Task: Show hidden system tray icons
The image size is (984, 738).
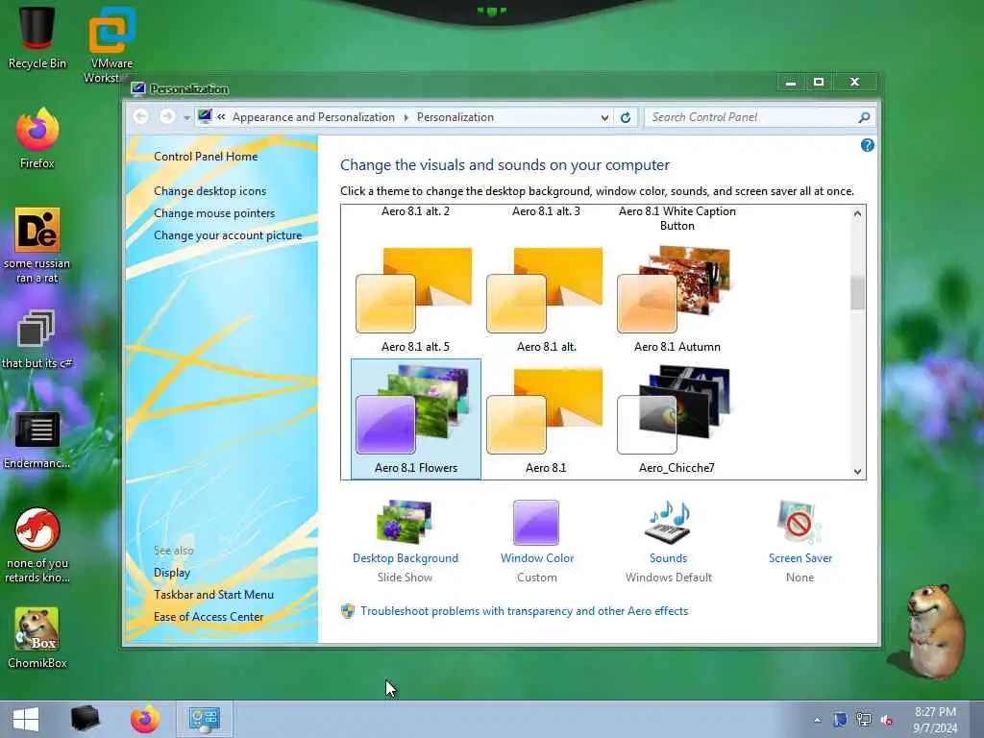Action: 817,721
